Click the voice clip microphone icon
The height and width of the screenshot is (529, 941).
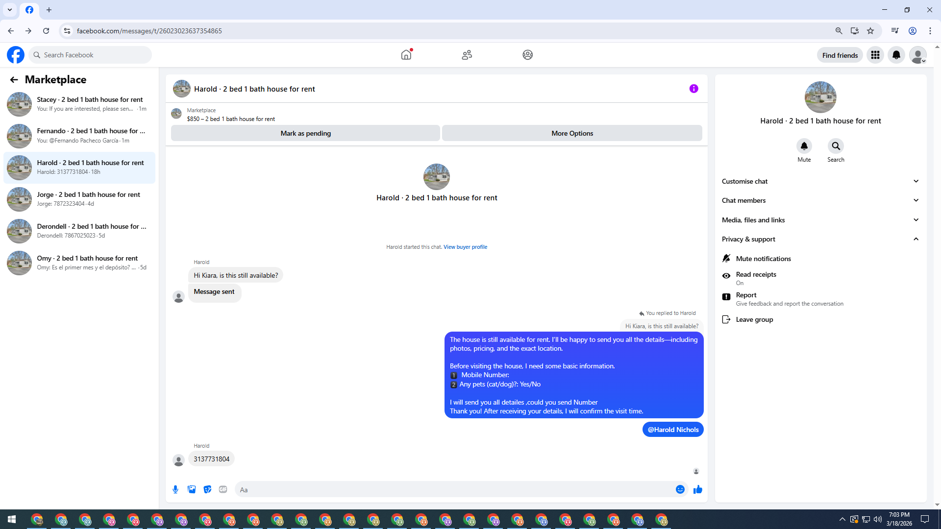[175, 489]
